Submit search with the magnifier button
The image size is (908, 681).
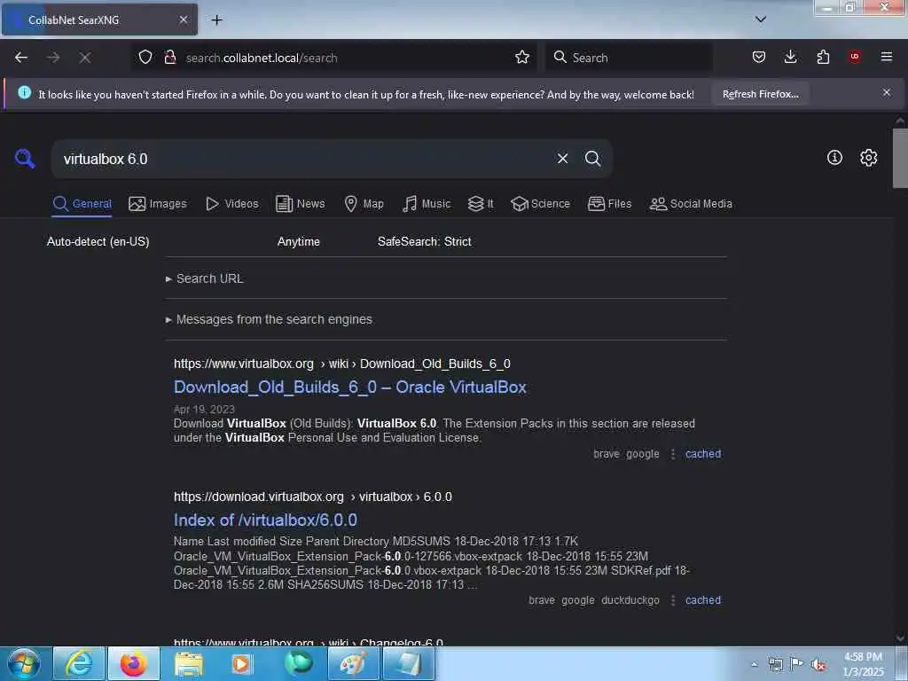592,159
